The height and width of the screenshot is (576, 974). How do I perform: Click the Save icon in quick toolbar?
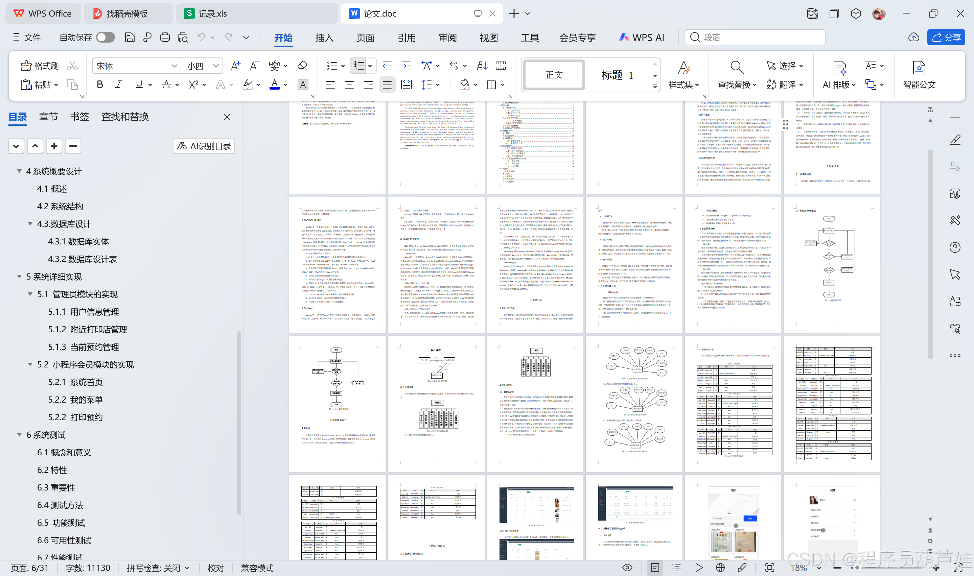130,37
